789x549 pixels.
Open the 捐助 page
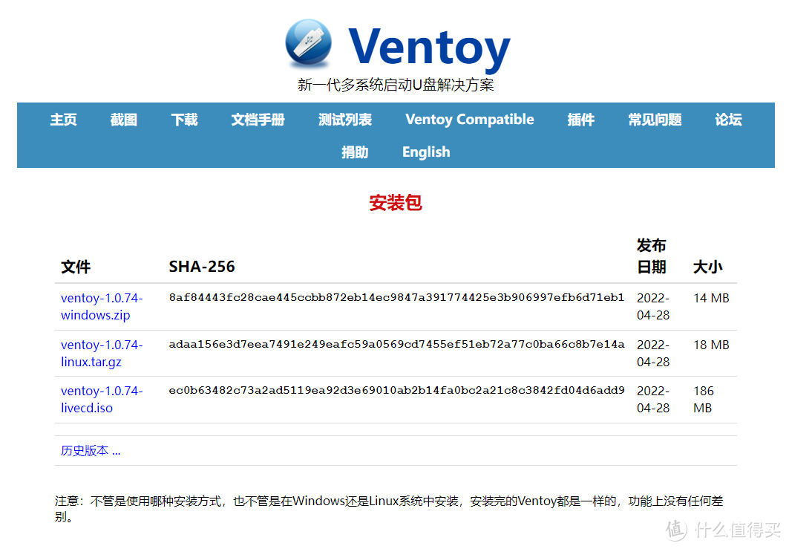click(355, 152)
